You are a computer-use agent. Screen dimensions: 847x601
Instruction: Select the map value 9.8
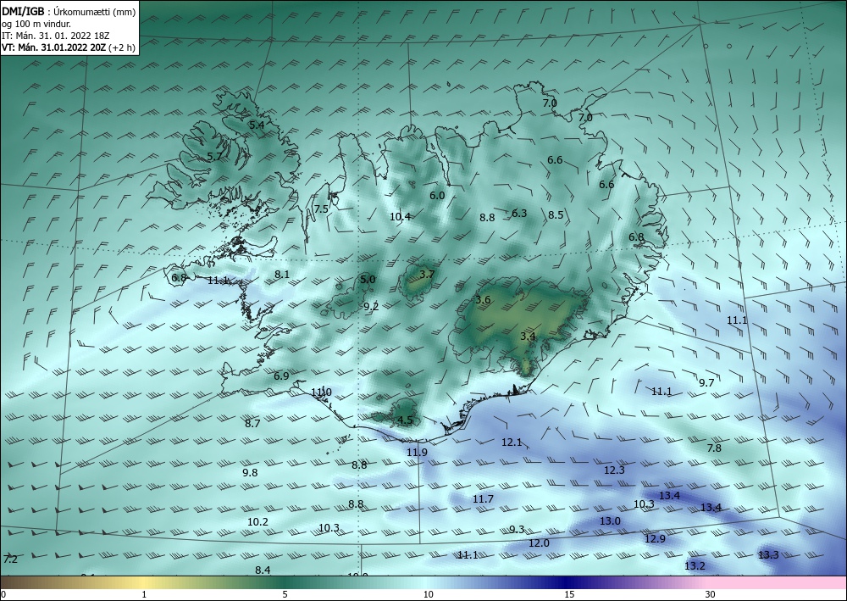pyautogui.click(x=250, y=473)
